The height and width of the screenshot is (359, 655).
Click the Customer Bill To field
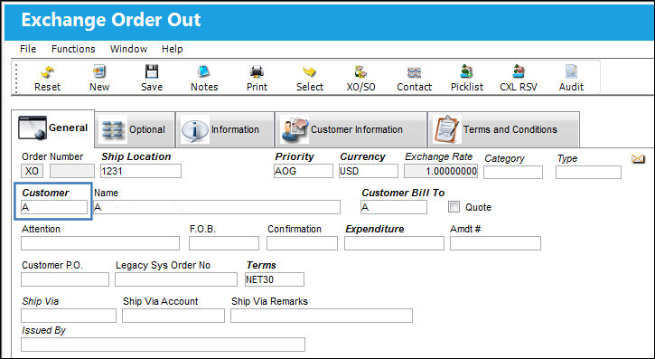coord(394,207)
